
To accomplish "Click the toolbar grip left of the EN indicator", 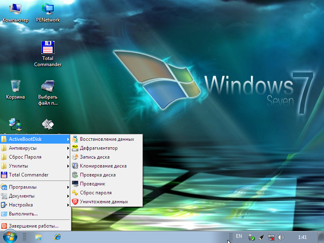I will 231,237.
